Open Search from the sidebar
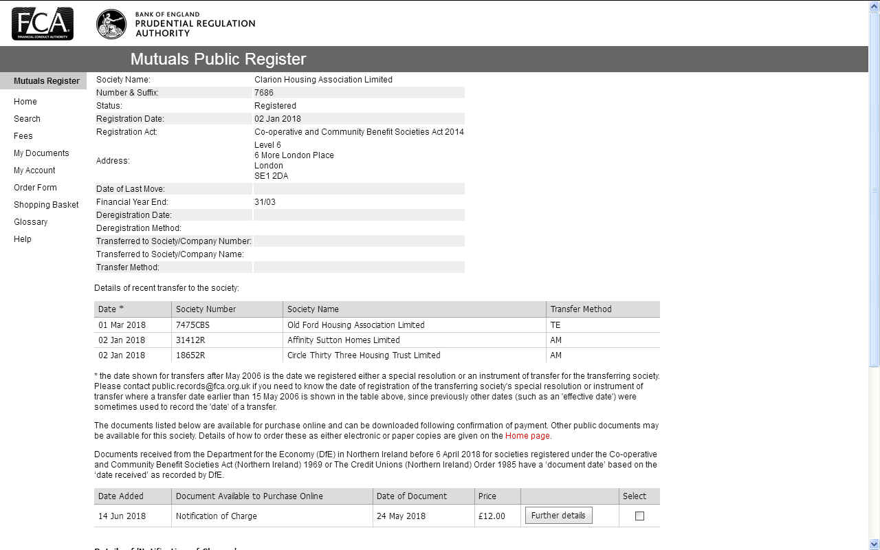 27,119
